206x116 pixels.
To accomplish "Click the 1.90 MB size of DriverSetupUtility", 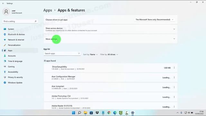I will coord(167,68).
